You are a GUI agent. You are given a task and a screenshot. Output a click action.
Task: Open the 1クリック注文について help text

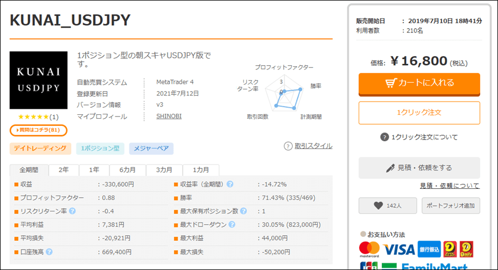pos(424,137)
